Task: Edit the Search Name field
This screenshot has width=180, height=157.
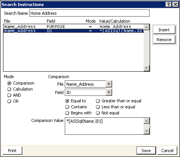Action: [89, 13]
